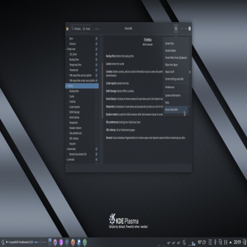247x247 pixels.
Task: Click the taskbar clock showing 20:19
Action: coord(237,242)
